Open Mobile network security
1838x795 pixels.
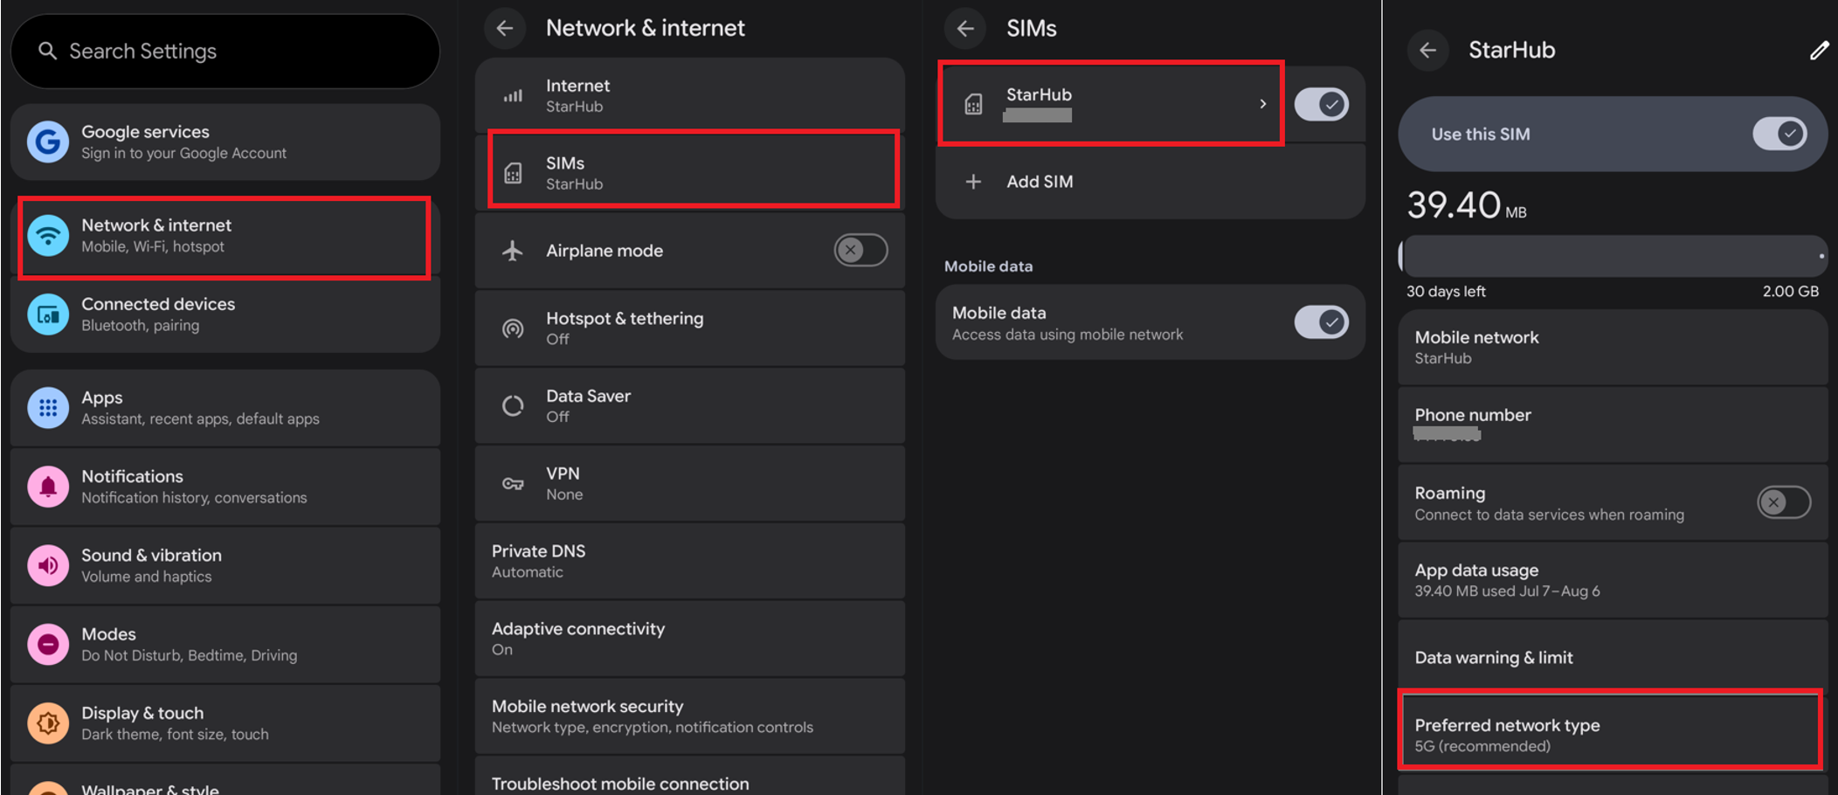pos(689,716)
